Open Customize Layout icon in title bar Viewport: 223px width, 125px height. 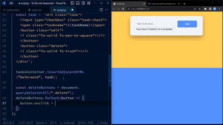(89, 3)
